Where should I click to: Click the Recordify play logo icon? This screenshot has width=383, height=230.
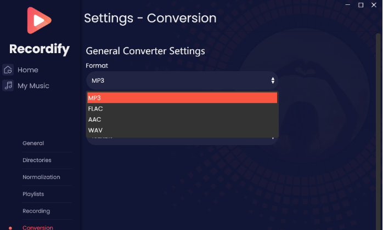coord(39,20)
